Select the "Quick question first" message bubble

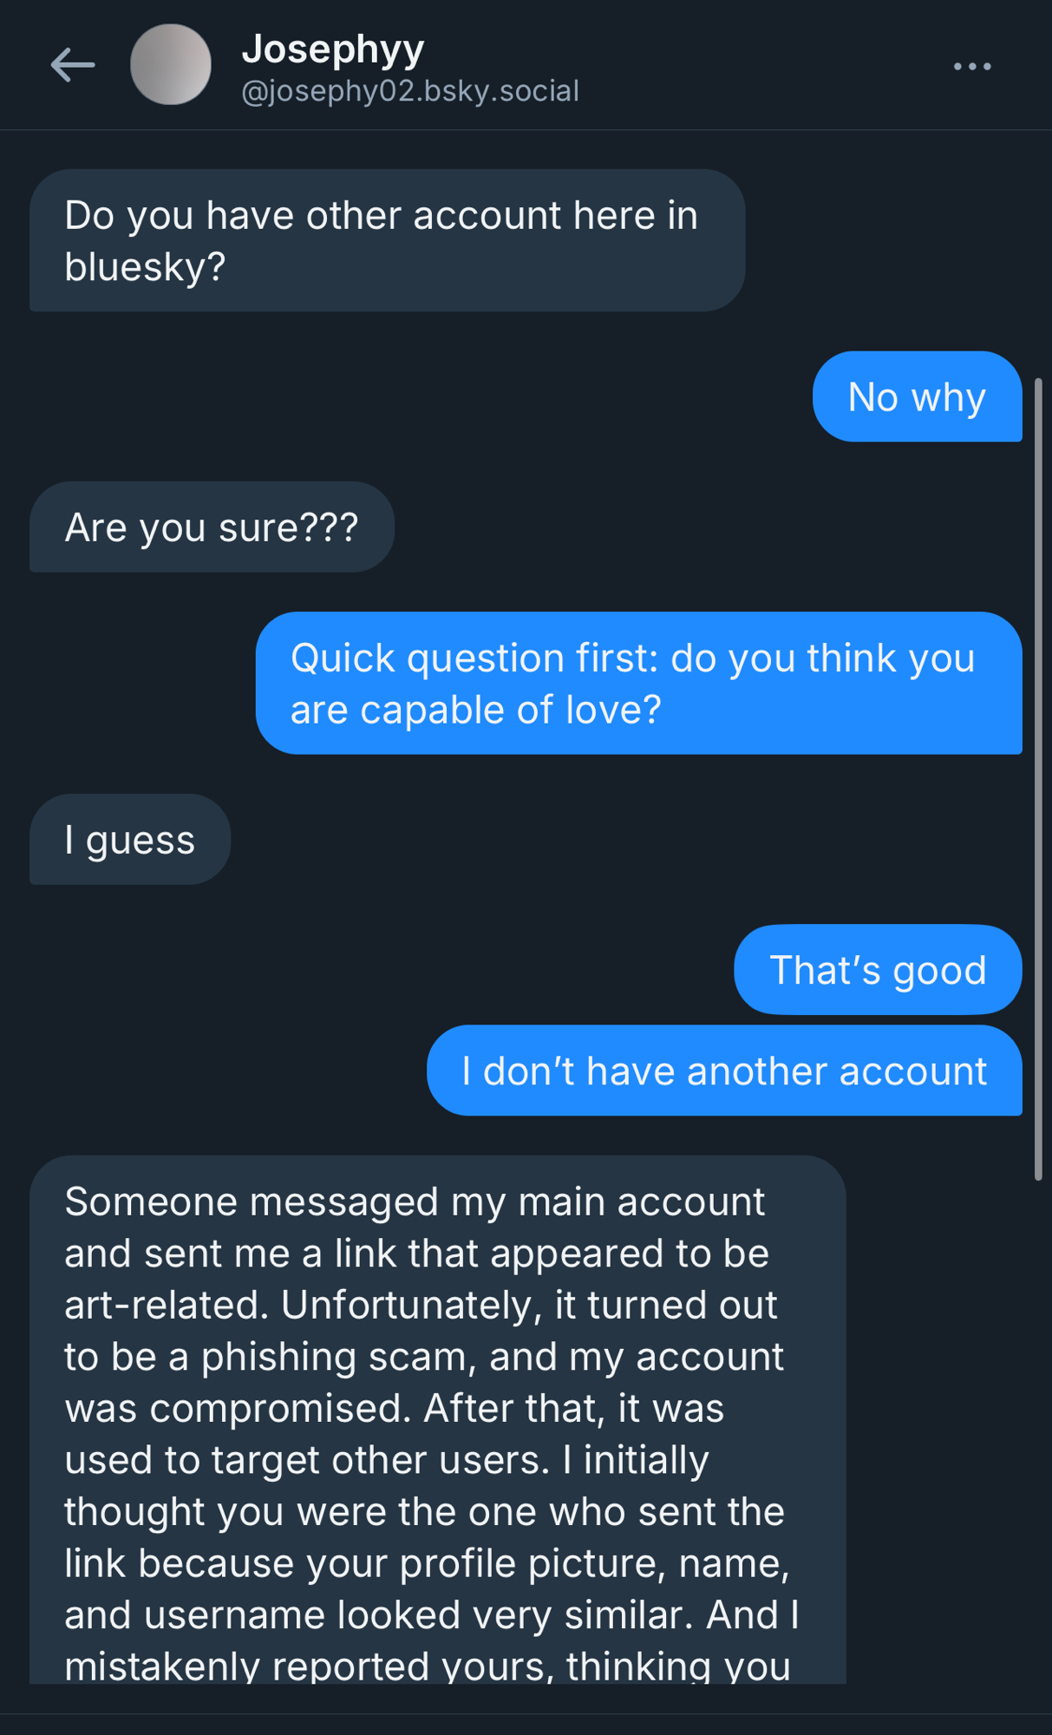(x=638, y=683)
